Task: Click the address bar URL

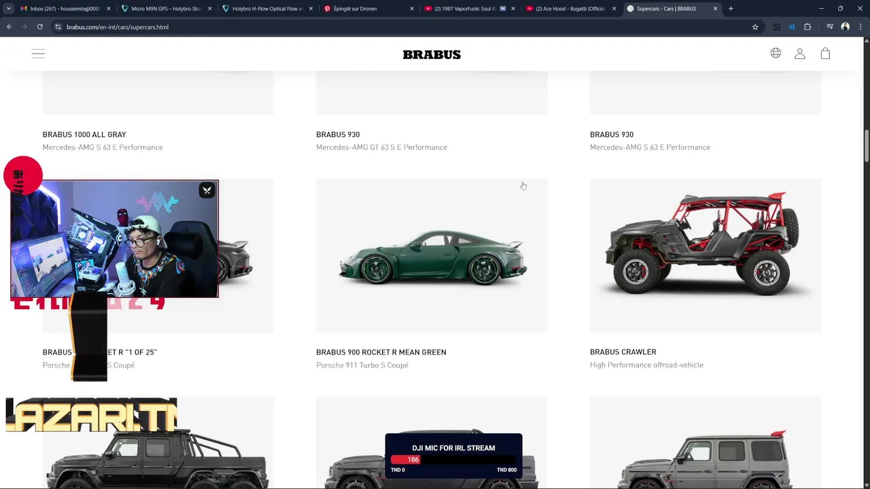Action: [118, 27]
